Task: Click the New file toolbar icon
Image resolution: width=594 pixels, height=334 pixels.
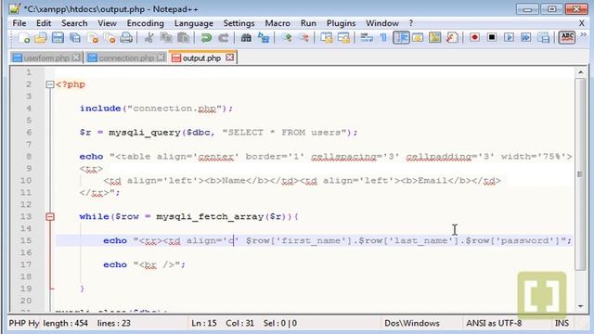Action: pyautogui.click(x=24, y=37)
